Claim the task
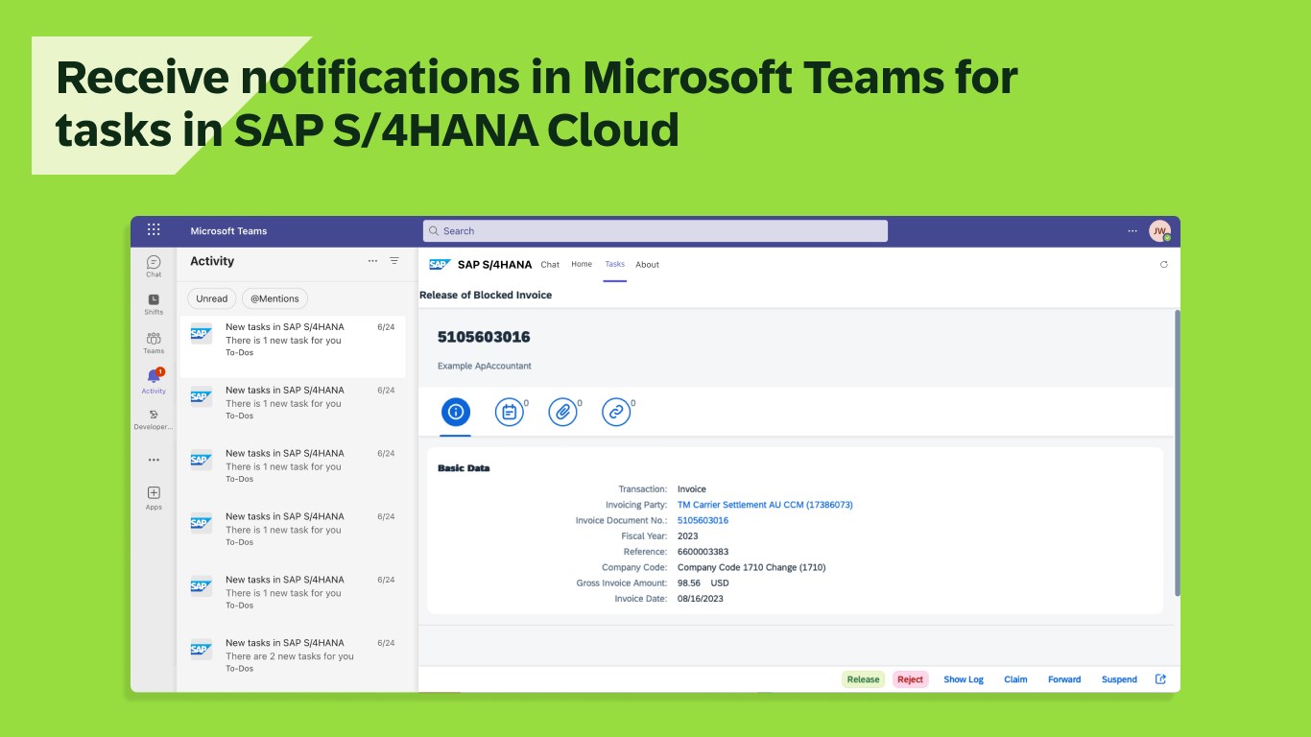This screenshot has height=737, width=1311. click(x=1015, y=679)
